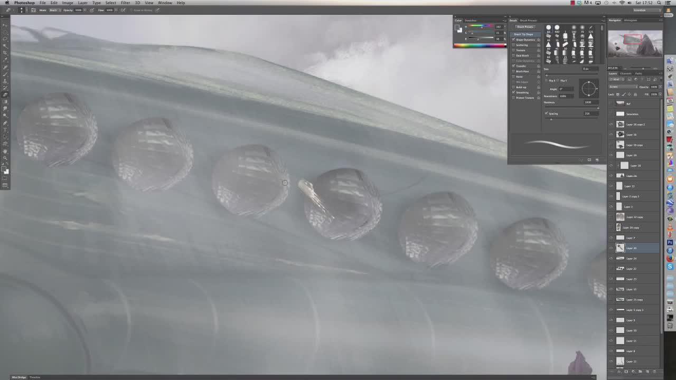
Task: Click the Eyedropper tool
Action: click(5, 60)
